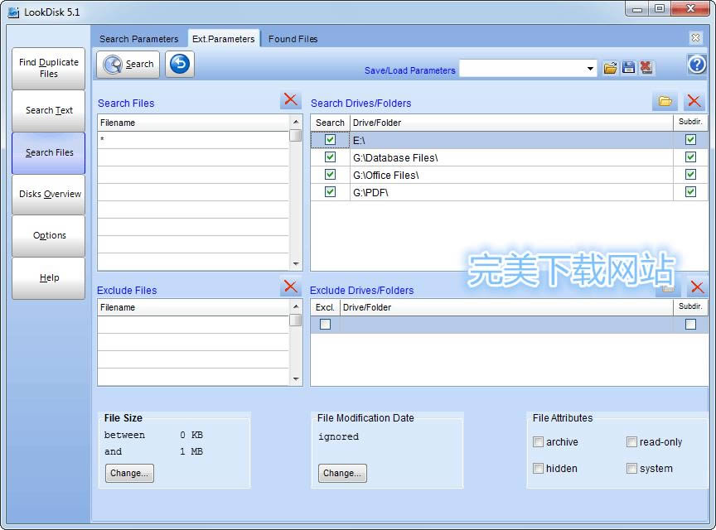Click Change... under File Size
The height and width of the screenshot is (530, 716).
pyautogui.click(x=129, y=473)
